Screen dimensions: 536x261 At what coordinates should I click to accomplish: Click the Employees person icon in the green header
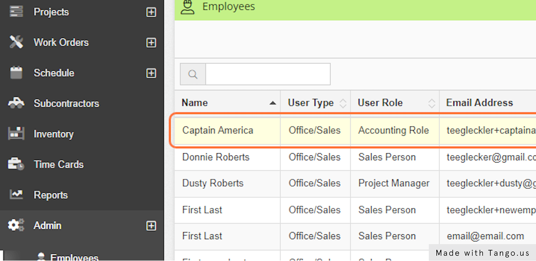pos(188,7)
